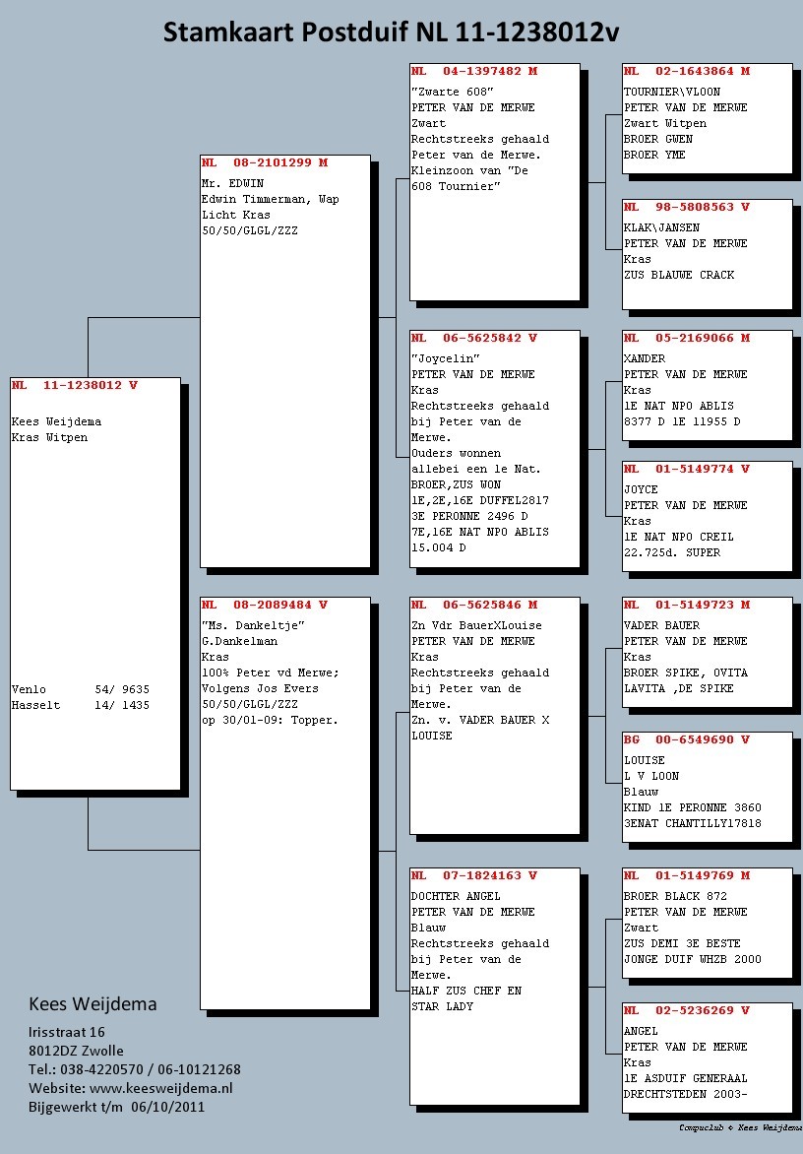Click the BROER BLACK 872 box

click(x=707, y=922)
